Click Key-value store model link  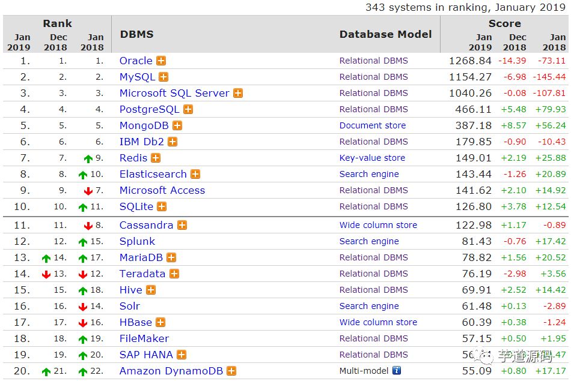[x=372, y=158]
